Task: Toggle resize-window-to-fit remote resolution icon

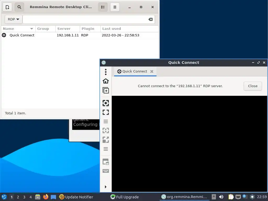Action: coord(106,103)
